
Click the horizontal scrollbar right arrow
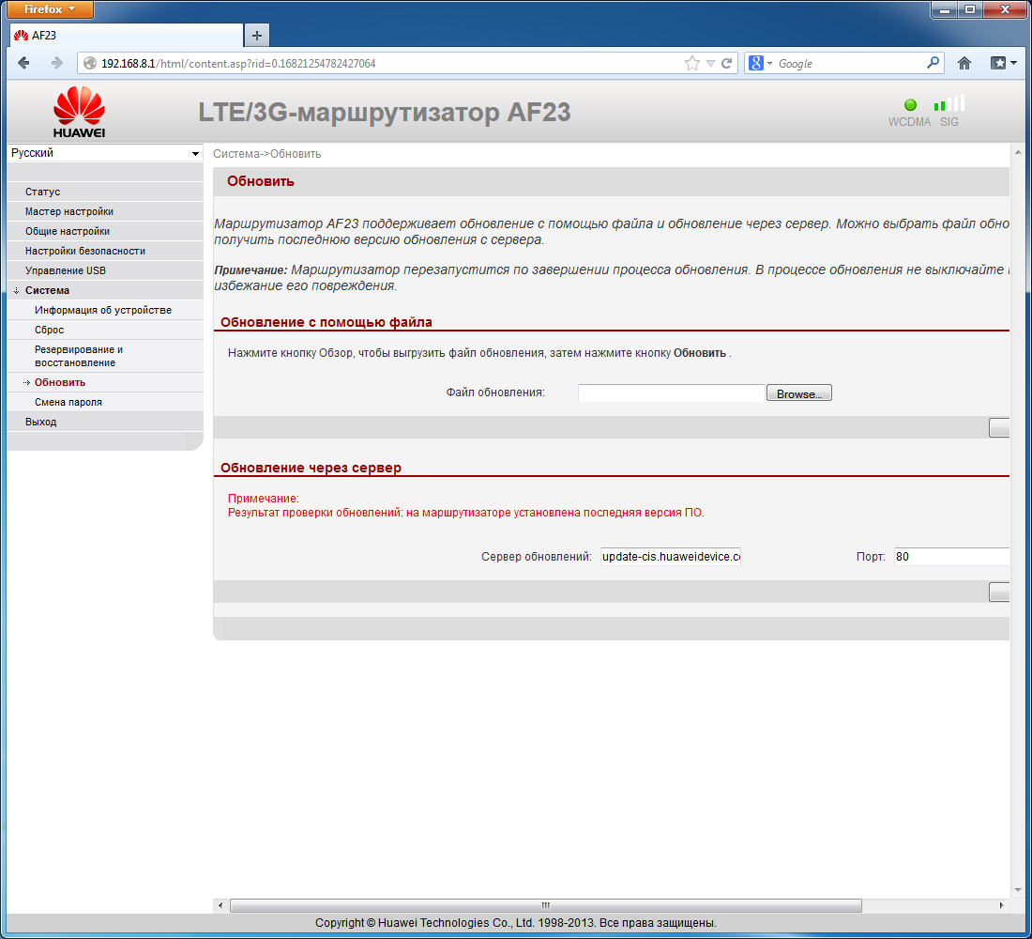1001,905
